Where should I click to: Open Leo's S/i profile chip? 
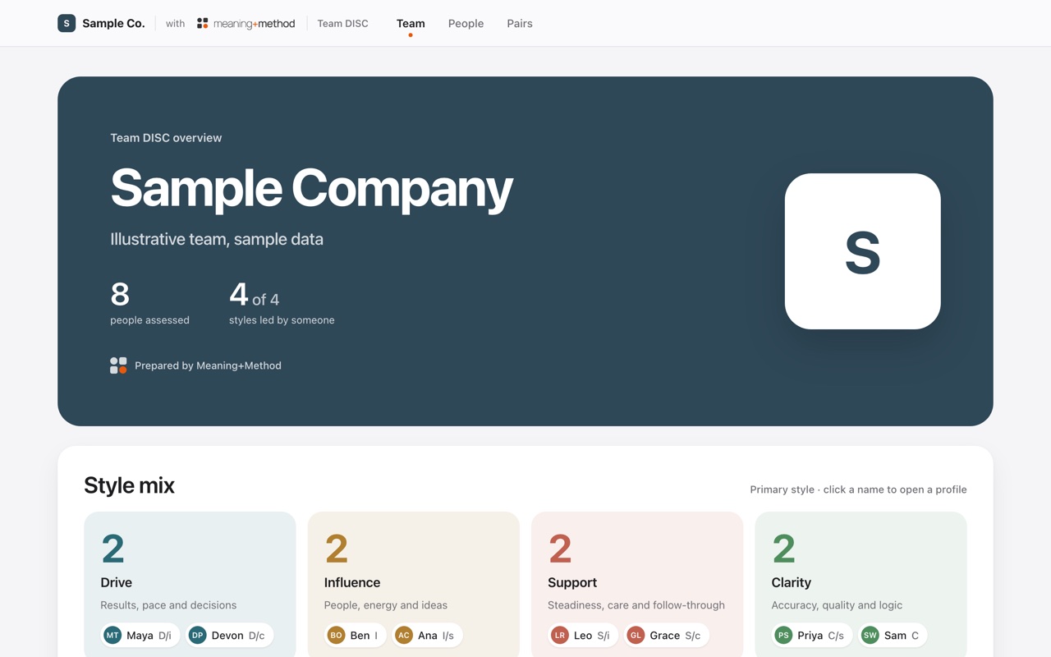582,635
